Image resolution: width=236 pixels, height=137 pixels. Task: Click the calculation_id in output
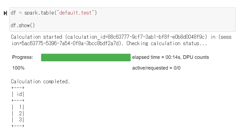click(x=136, y=37)
